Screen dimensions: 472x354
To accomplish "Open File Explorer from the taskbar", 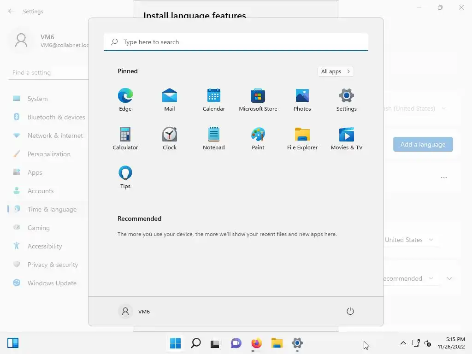I will click(277, 343).
